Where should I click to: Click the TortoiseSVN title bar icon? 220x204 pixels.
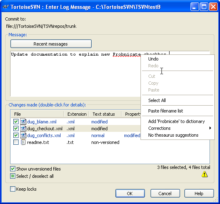click(6, 6)
